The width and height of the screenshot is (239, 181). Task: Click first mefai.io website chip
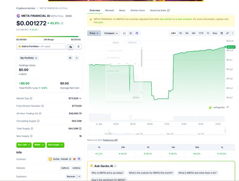65,168
